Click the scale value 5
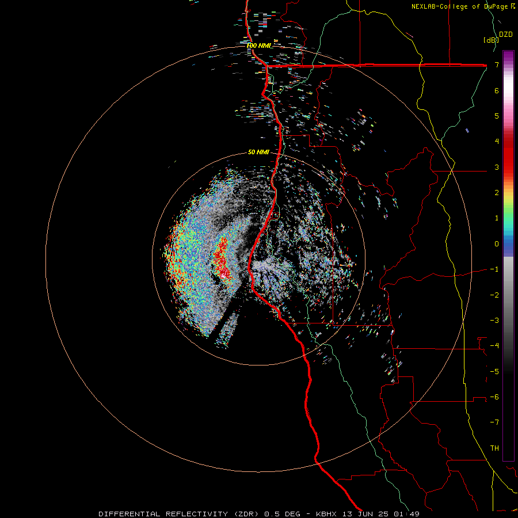The image size is (518, 518). pyautogui.click(x=497, y=116)
